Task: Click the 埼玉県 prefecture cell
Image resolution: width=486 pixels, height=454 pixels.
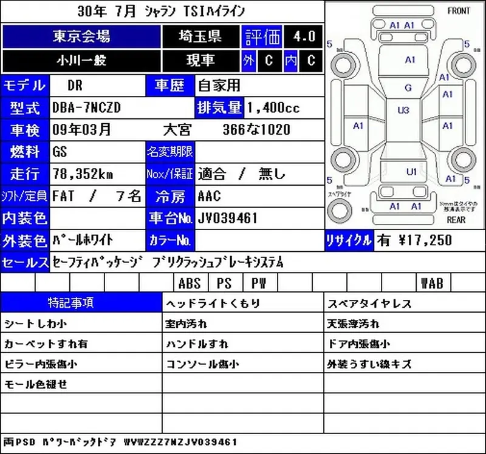Action: (x=200, y=36)
